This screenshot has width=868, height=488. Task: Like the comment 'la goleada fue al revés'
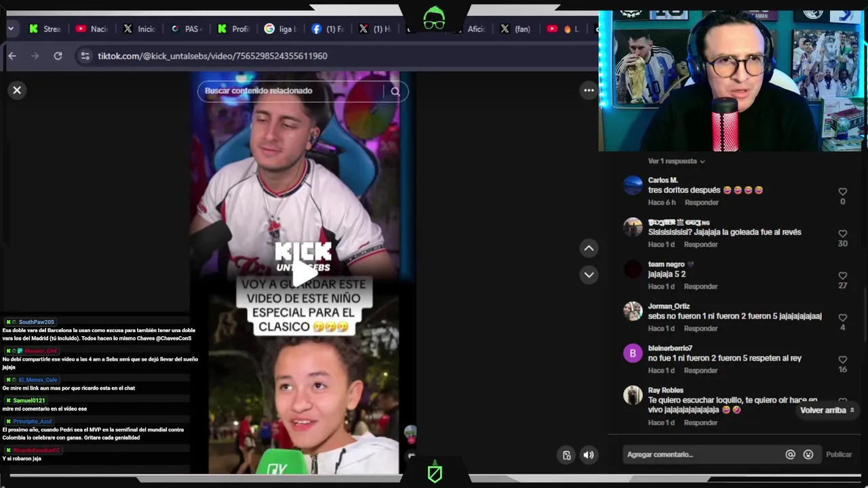[x=843, y=234]
